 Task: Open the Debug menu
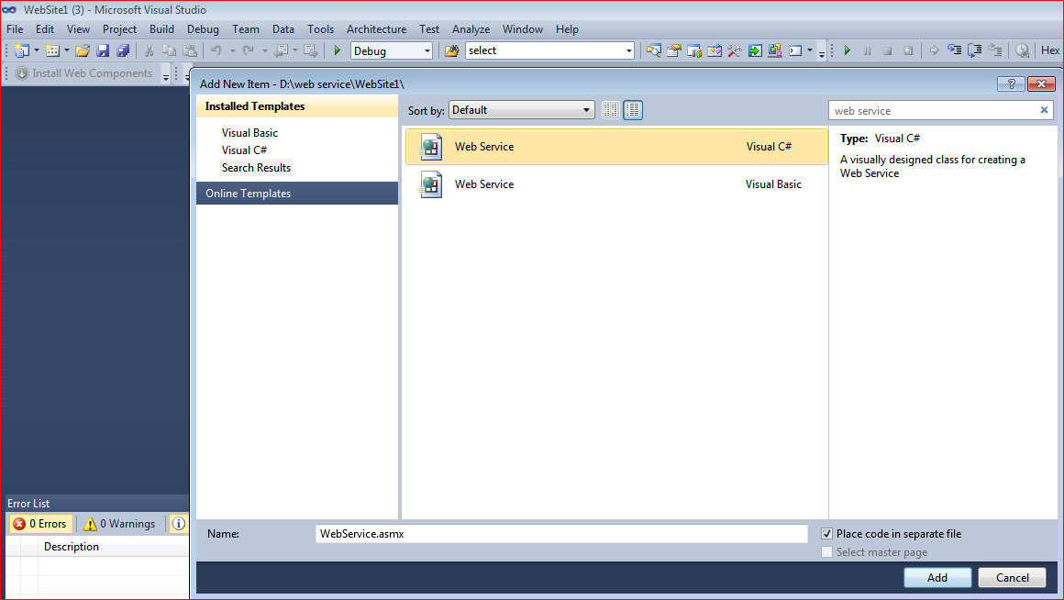203,29
